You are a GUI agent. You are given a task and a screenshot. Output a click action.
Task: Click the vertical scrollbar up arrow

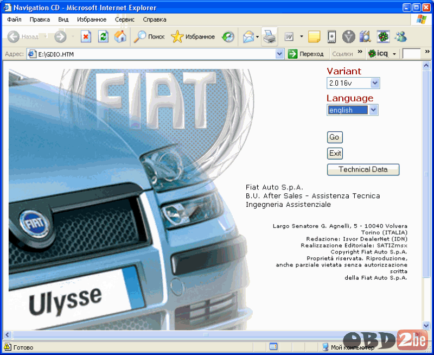(x=426, y=65)
